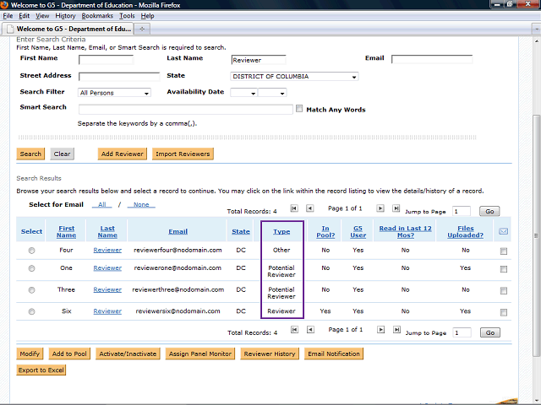Viewport: 541px width, 405px height.
Task: Click next page arrow above results table
Action: coord(381,208)
